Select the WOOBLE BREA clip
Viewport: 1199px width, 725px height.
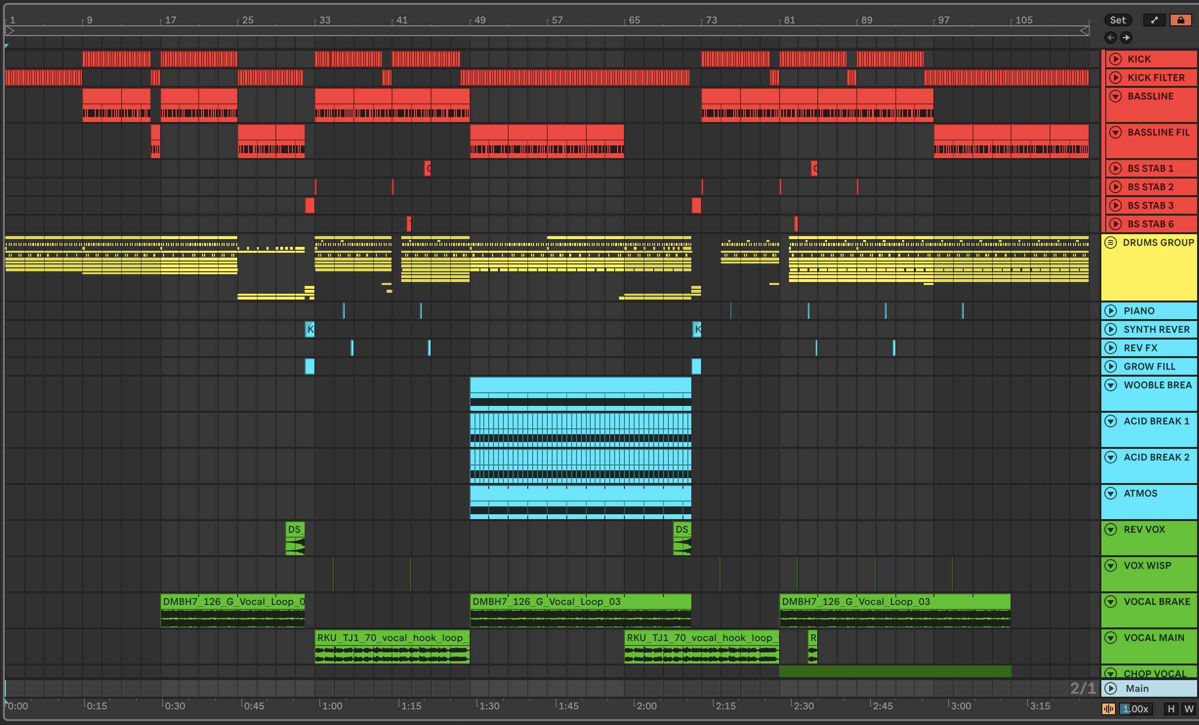[580, 394]
